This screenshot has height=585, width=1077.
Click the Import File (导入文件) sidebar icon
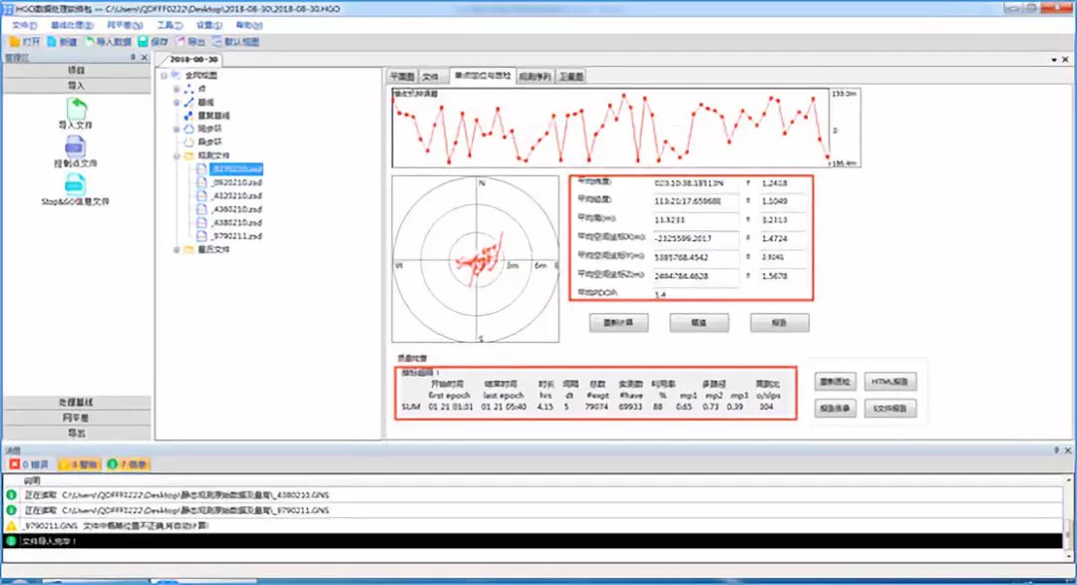pos(76,108)
